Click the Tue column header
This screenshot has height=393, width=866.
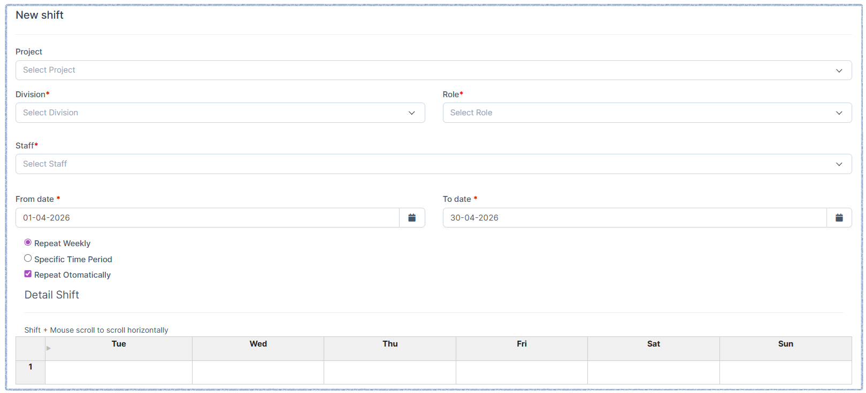119,344
